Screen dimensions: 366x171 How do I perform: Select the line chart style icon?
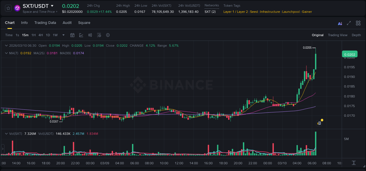(x=81, y=35)
